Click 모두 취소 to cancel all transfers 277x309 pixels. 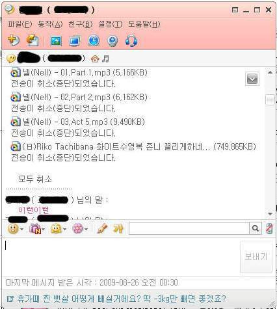pyautogui.click(x=35, y=179)
